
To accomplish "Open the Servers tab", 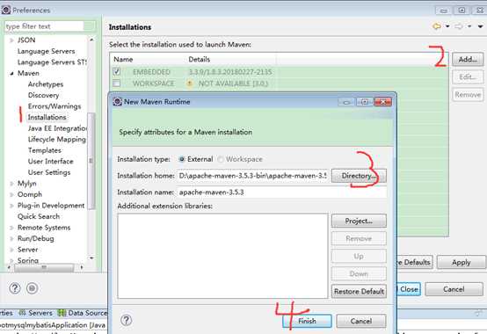I will pyautogui.click(x=36, y=313).
